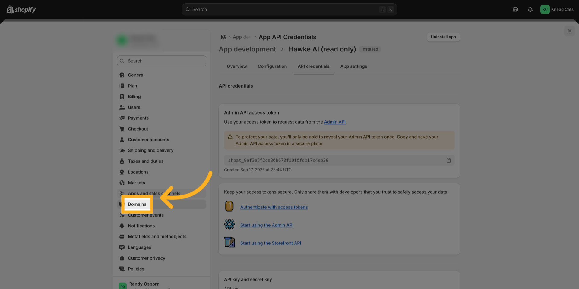Go to Billing settings

(134, 97)
